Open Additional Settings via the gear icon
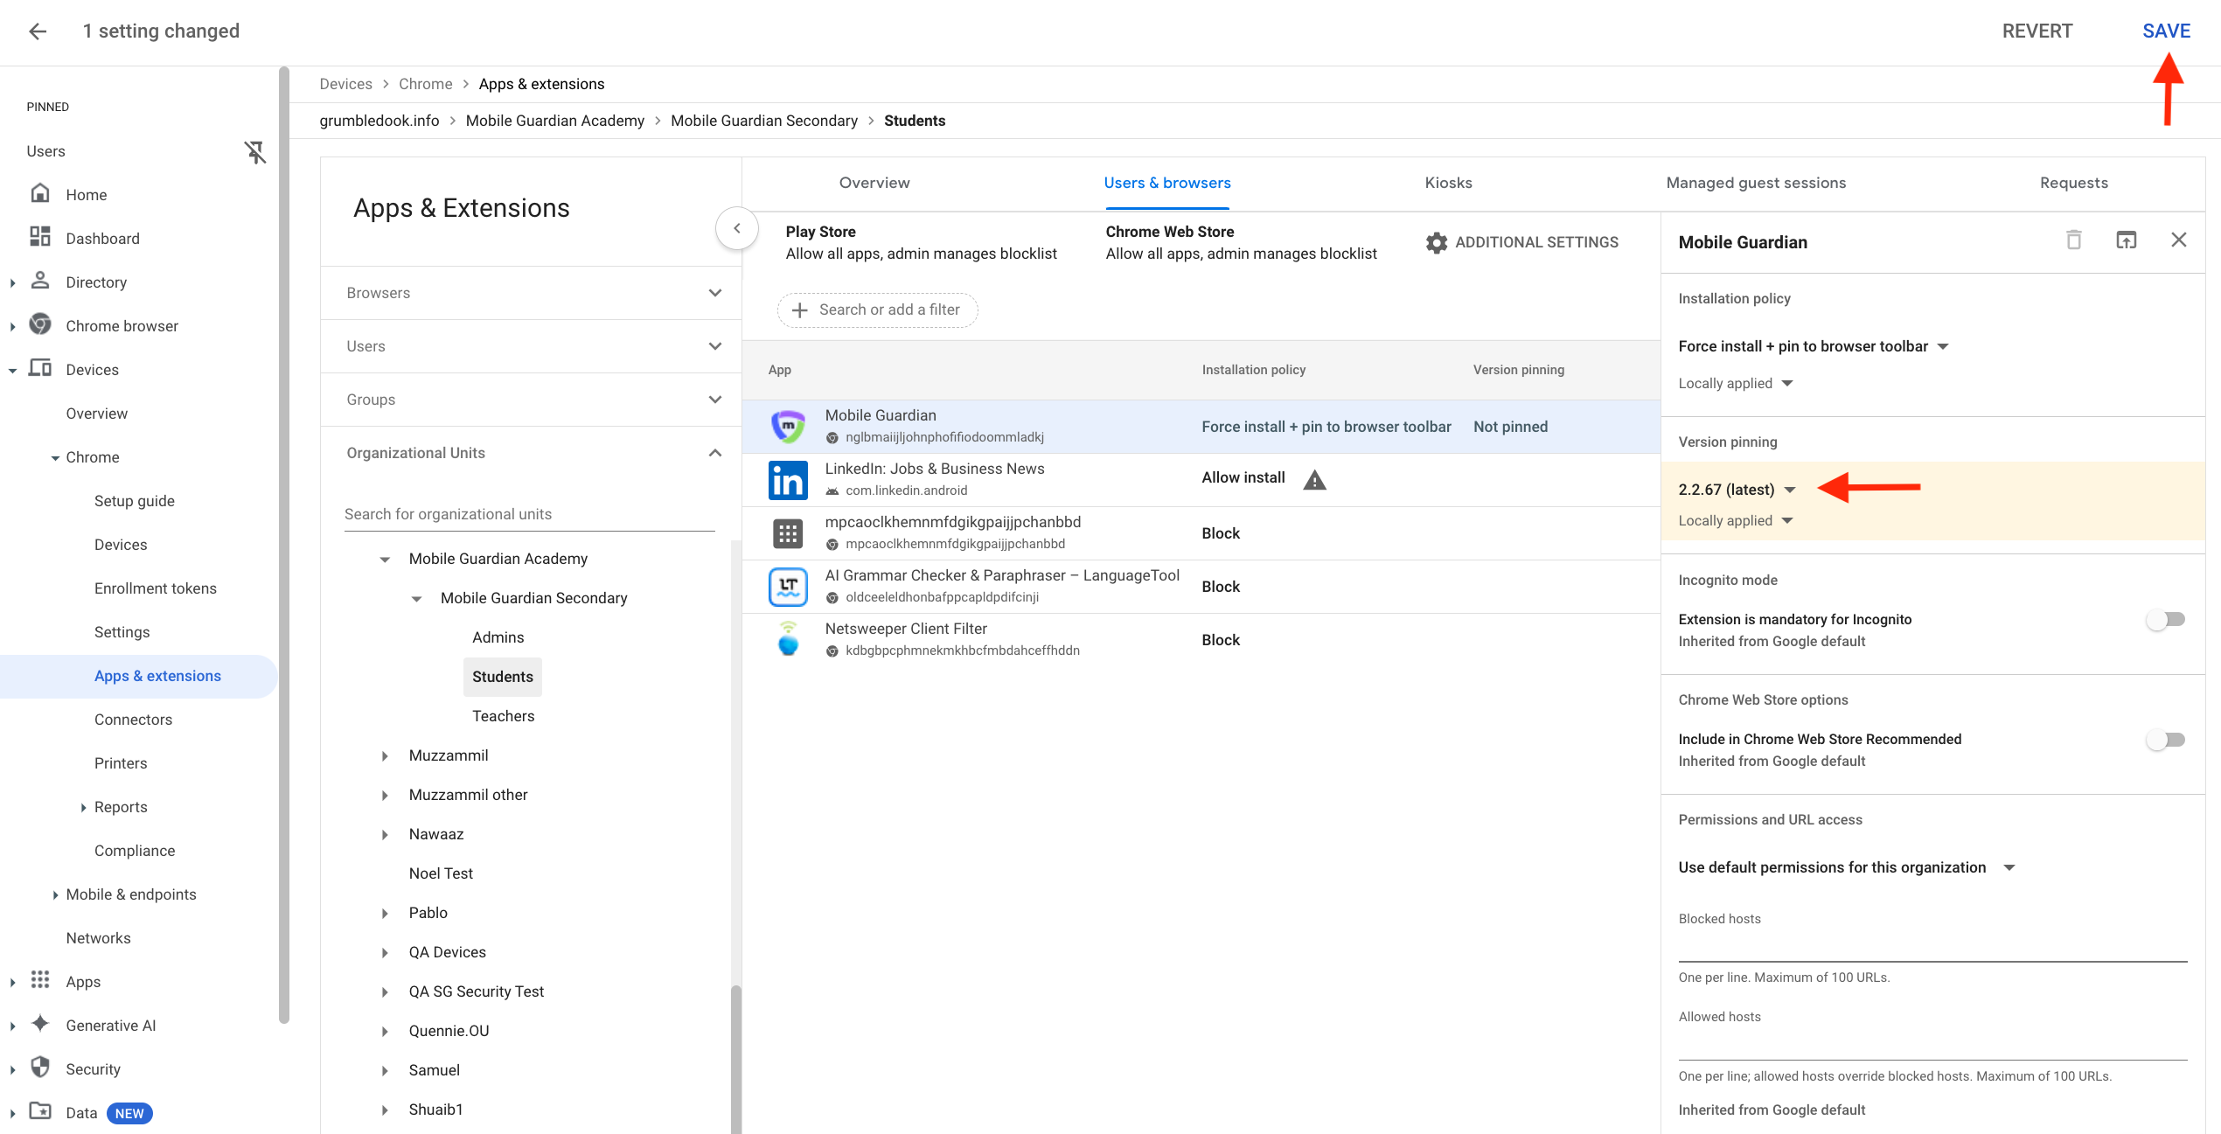Screen dimensions: 2221x1134 (x=1435, y=242)
